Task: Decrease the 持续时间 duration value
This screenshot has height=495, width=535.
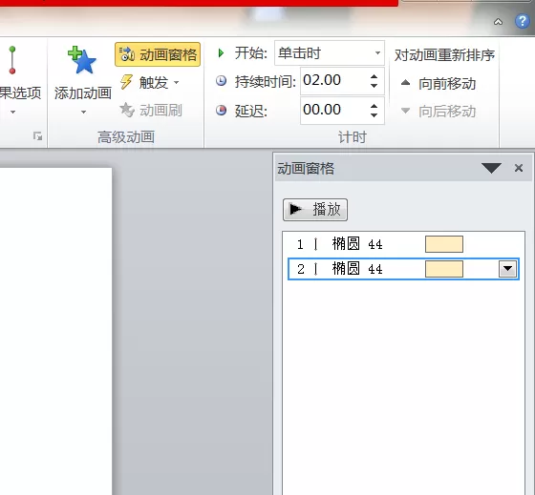Action: click(x=374, y=86)
